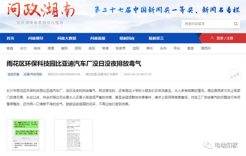Image resolution: width=246 pixels, height=156 pixels.
Task: Click the subtitle 中共湖南省委网信办指导
Action: pyautogui.click(x=40, y=23)
